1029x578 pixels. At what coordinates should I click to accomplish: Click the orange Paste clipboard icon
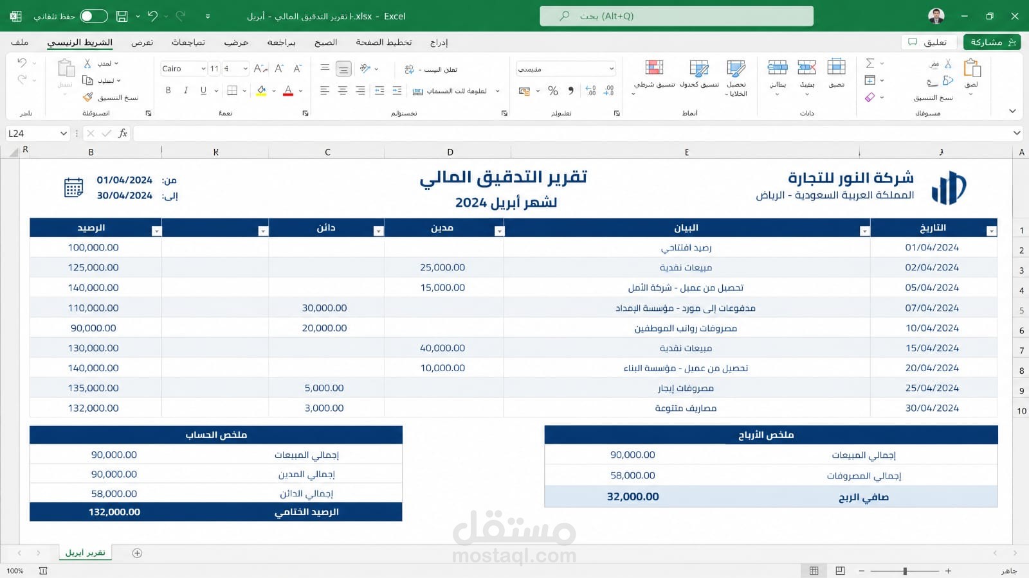click(972, 68)
